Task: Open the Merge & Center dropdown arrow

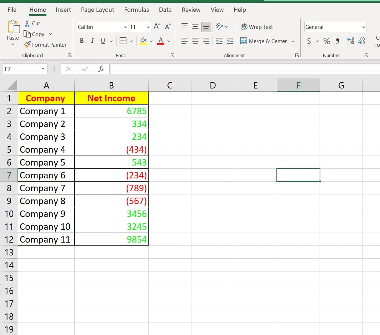Action: coord(293,41)
